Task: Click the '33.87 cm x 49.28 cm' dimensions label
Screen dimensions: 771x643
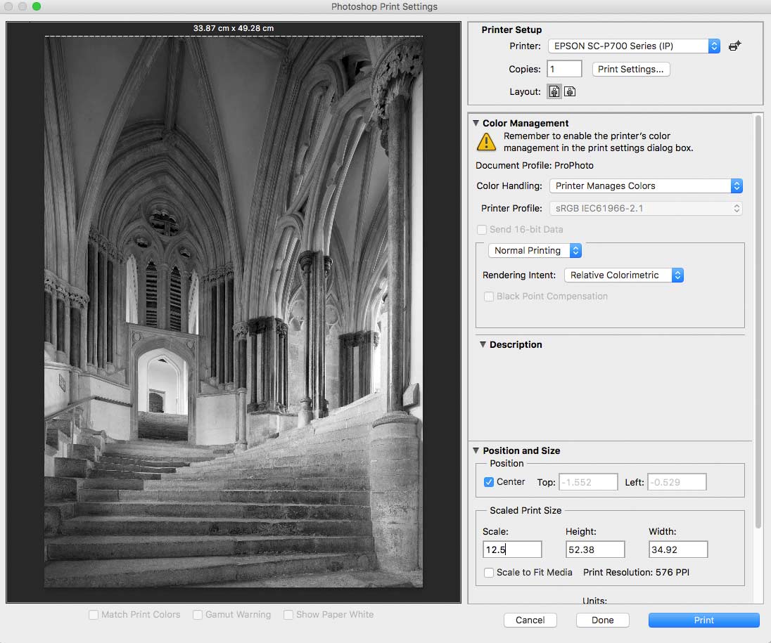Action: pyautogui.click(x=234, y=29)
